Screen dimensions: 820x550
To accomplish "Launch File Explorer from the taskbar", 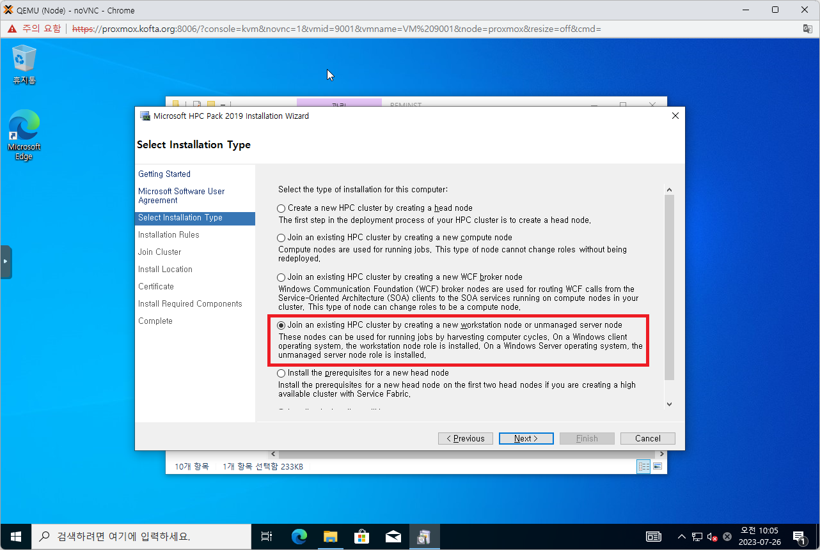I will (330, 537).
